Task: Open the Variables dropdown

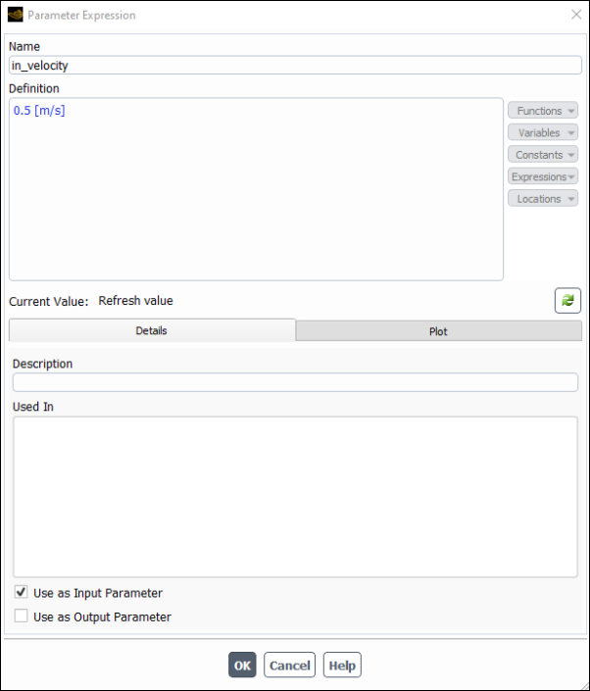Action: click(x=543, y=132)
